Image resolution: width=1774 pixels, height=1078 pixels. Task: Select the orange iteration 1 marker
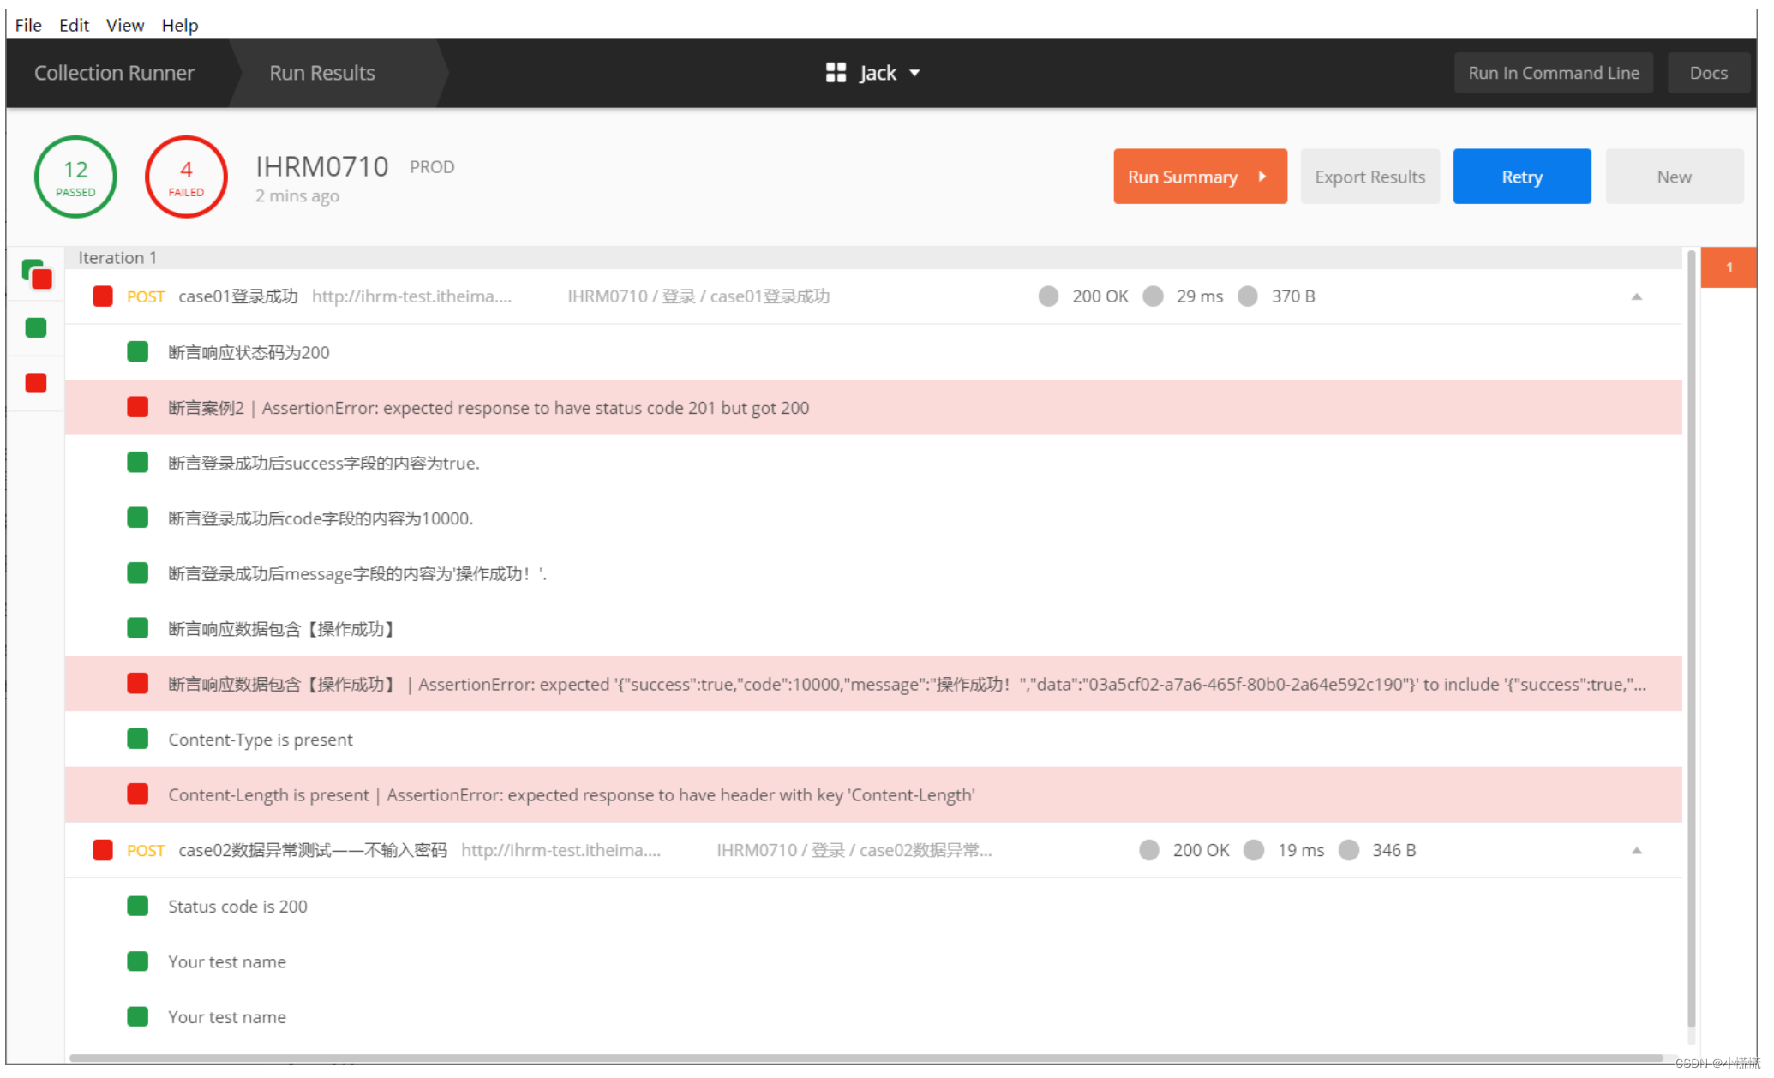coord(1728,267)
